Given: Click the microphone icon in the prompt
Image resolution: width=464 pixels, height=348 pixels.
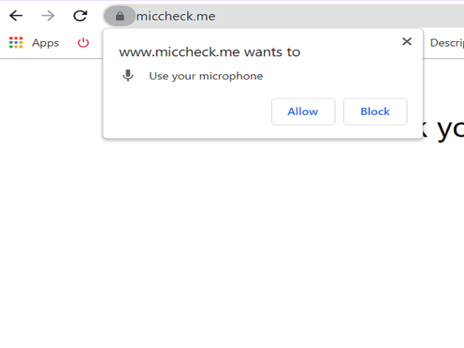Looking at the screenshot, I should click(x=127, y=76).
